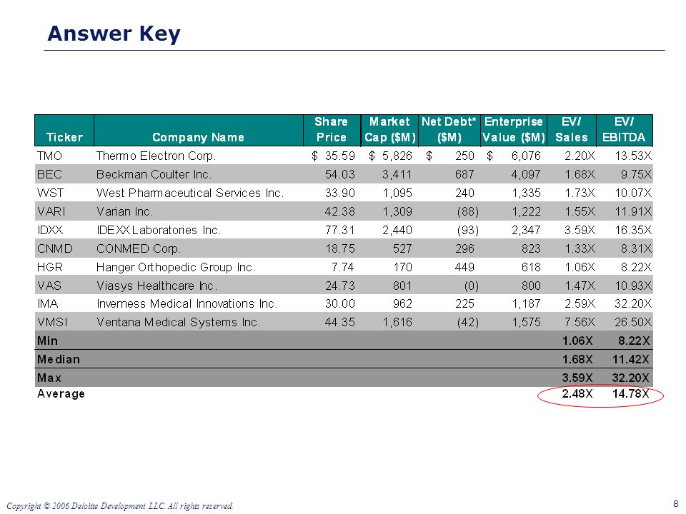Click the Average row label
686x514 pixels.
click(61, 394)
